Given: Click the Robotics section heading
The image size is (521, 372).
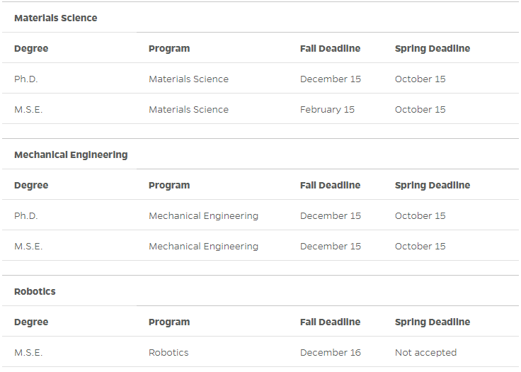Looking at the screenshot, I should (x=35, y=291).
